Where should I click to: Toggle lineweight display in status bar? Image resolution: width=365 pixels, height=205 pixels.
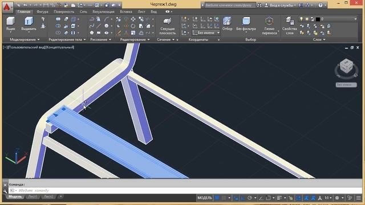[x=279, y=198]
